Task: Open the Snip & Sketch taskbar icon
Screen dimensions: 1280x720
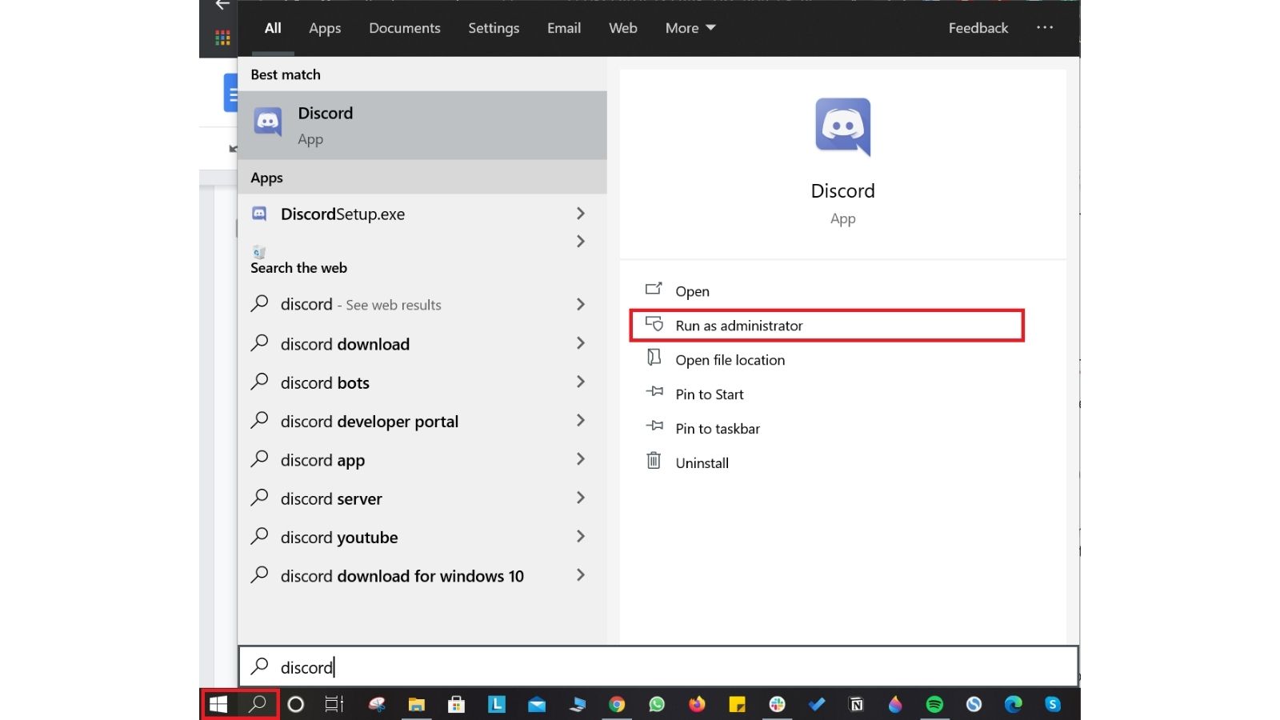Action: 377,704
